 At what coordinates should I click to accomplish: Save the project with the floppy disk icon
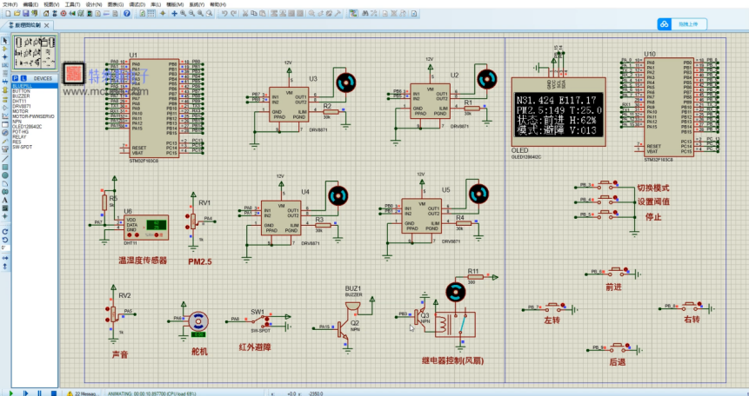(26, 13)
